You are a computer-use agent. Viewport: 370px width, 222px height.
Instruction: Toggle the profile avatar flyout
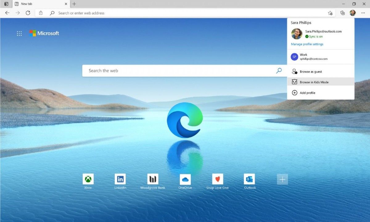coord(352,13)
